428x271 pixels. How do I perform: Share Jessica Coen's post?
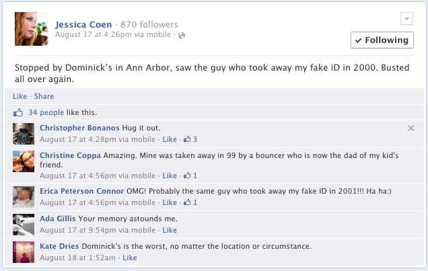pyautogui.click(x=44, y=97)
